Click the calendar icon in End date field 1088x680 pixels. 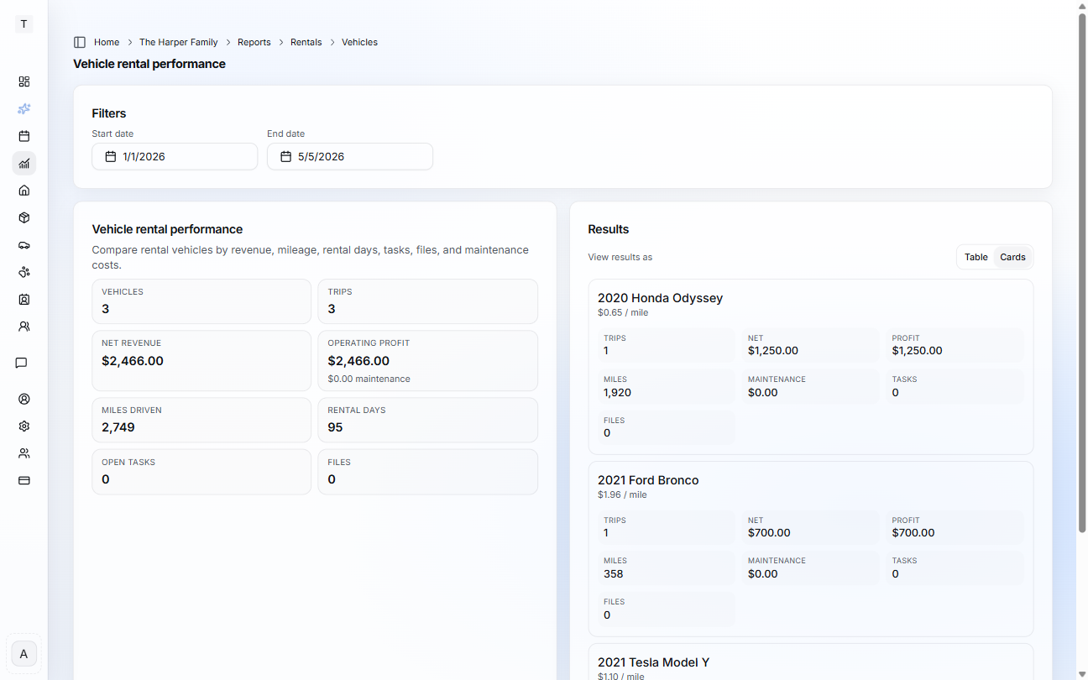pos(286,156)
